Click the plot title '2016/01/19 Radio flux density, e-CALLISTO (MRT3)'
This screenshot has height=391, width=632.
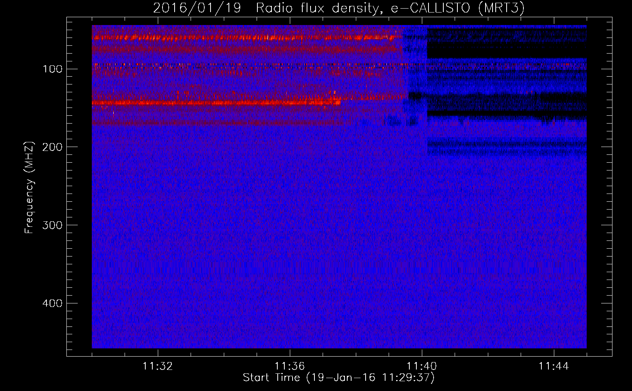pyautogui.click(x=339, y=8)
